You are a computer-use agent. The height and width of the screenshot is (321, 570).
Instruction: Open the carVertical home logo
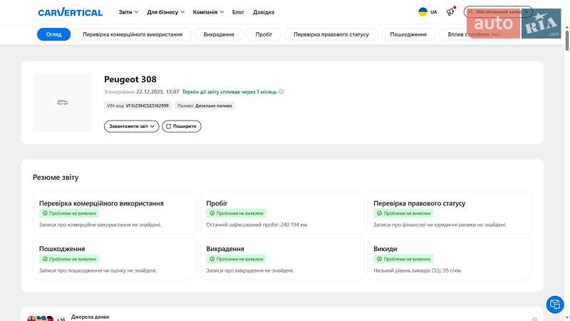(70, 12)
